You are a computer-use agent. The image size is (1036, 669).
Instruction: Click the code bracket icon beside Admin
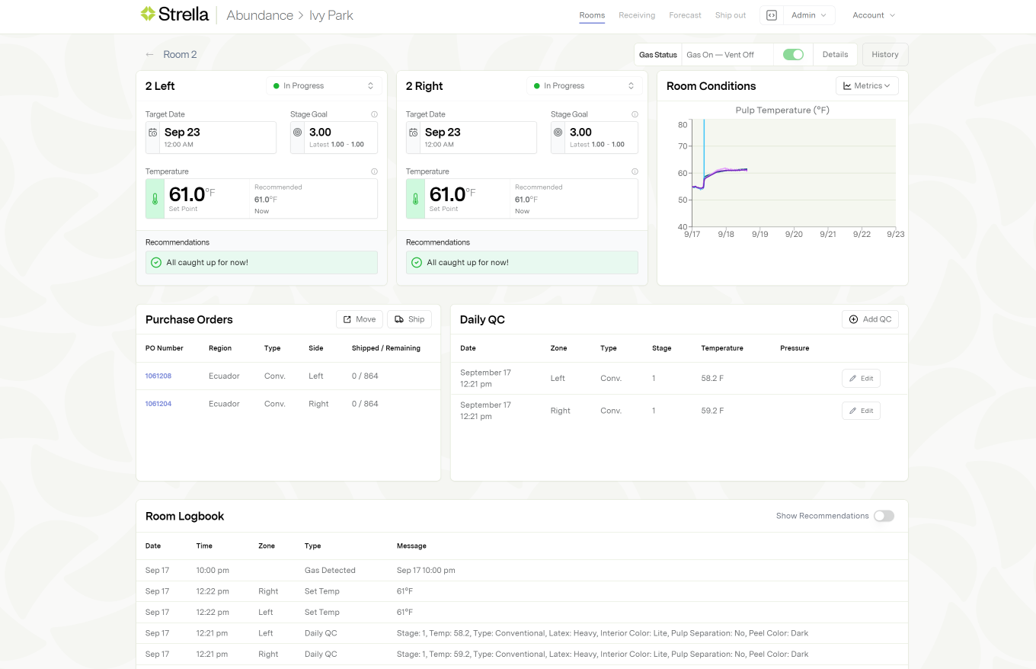coord(772,15)
